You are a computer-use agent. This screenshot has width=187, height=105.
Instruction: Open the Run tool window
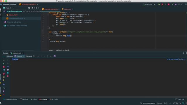tap(34, 99)
